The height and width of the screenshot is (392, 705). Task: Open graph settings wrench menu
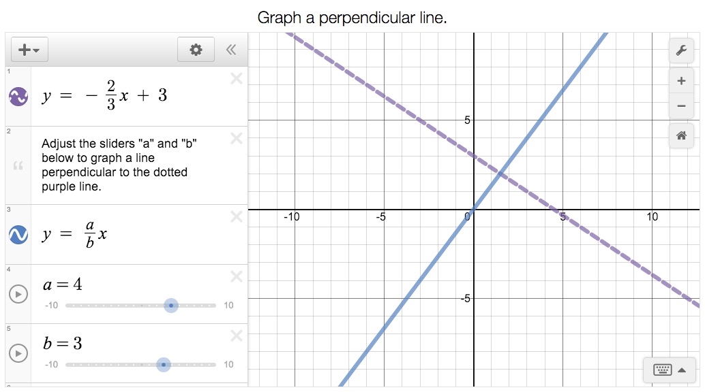tap(680, 50)
